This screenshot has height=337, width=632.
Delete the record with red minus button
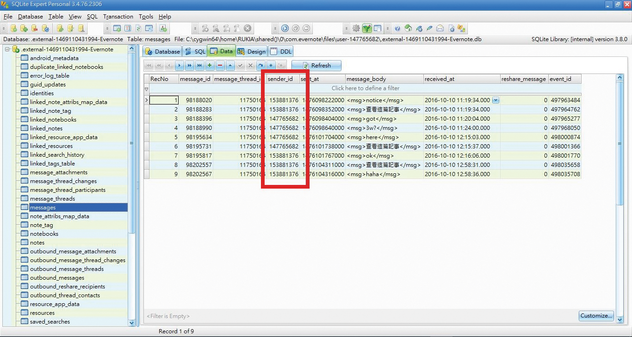pos(220,66)
